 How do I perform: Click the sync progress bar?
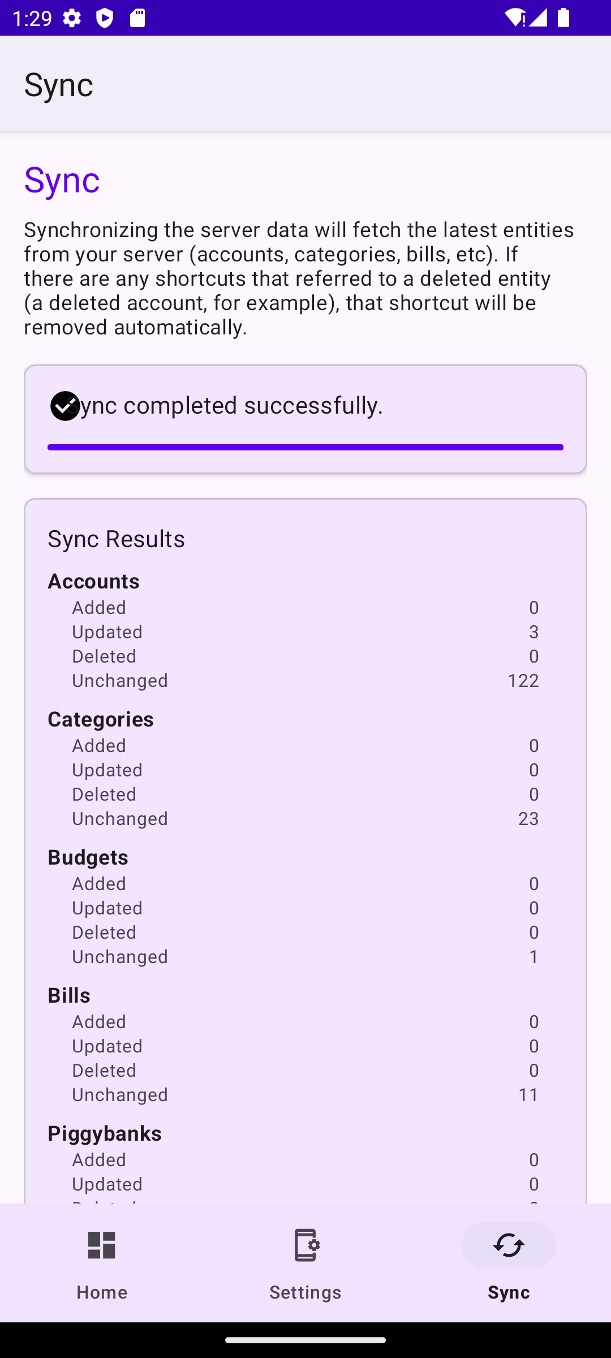tap(305, 447)
